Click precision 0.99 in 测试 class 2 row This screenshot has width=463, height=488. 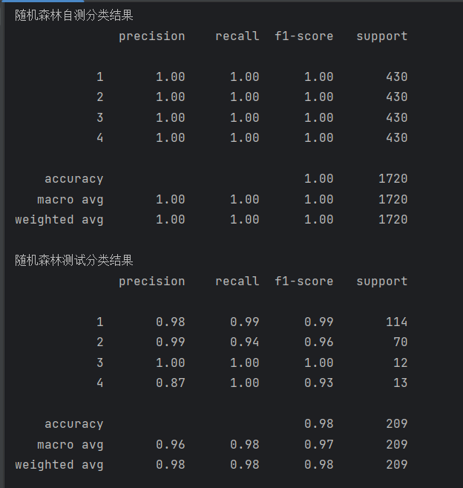(x=171, y=342)
